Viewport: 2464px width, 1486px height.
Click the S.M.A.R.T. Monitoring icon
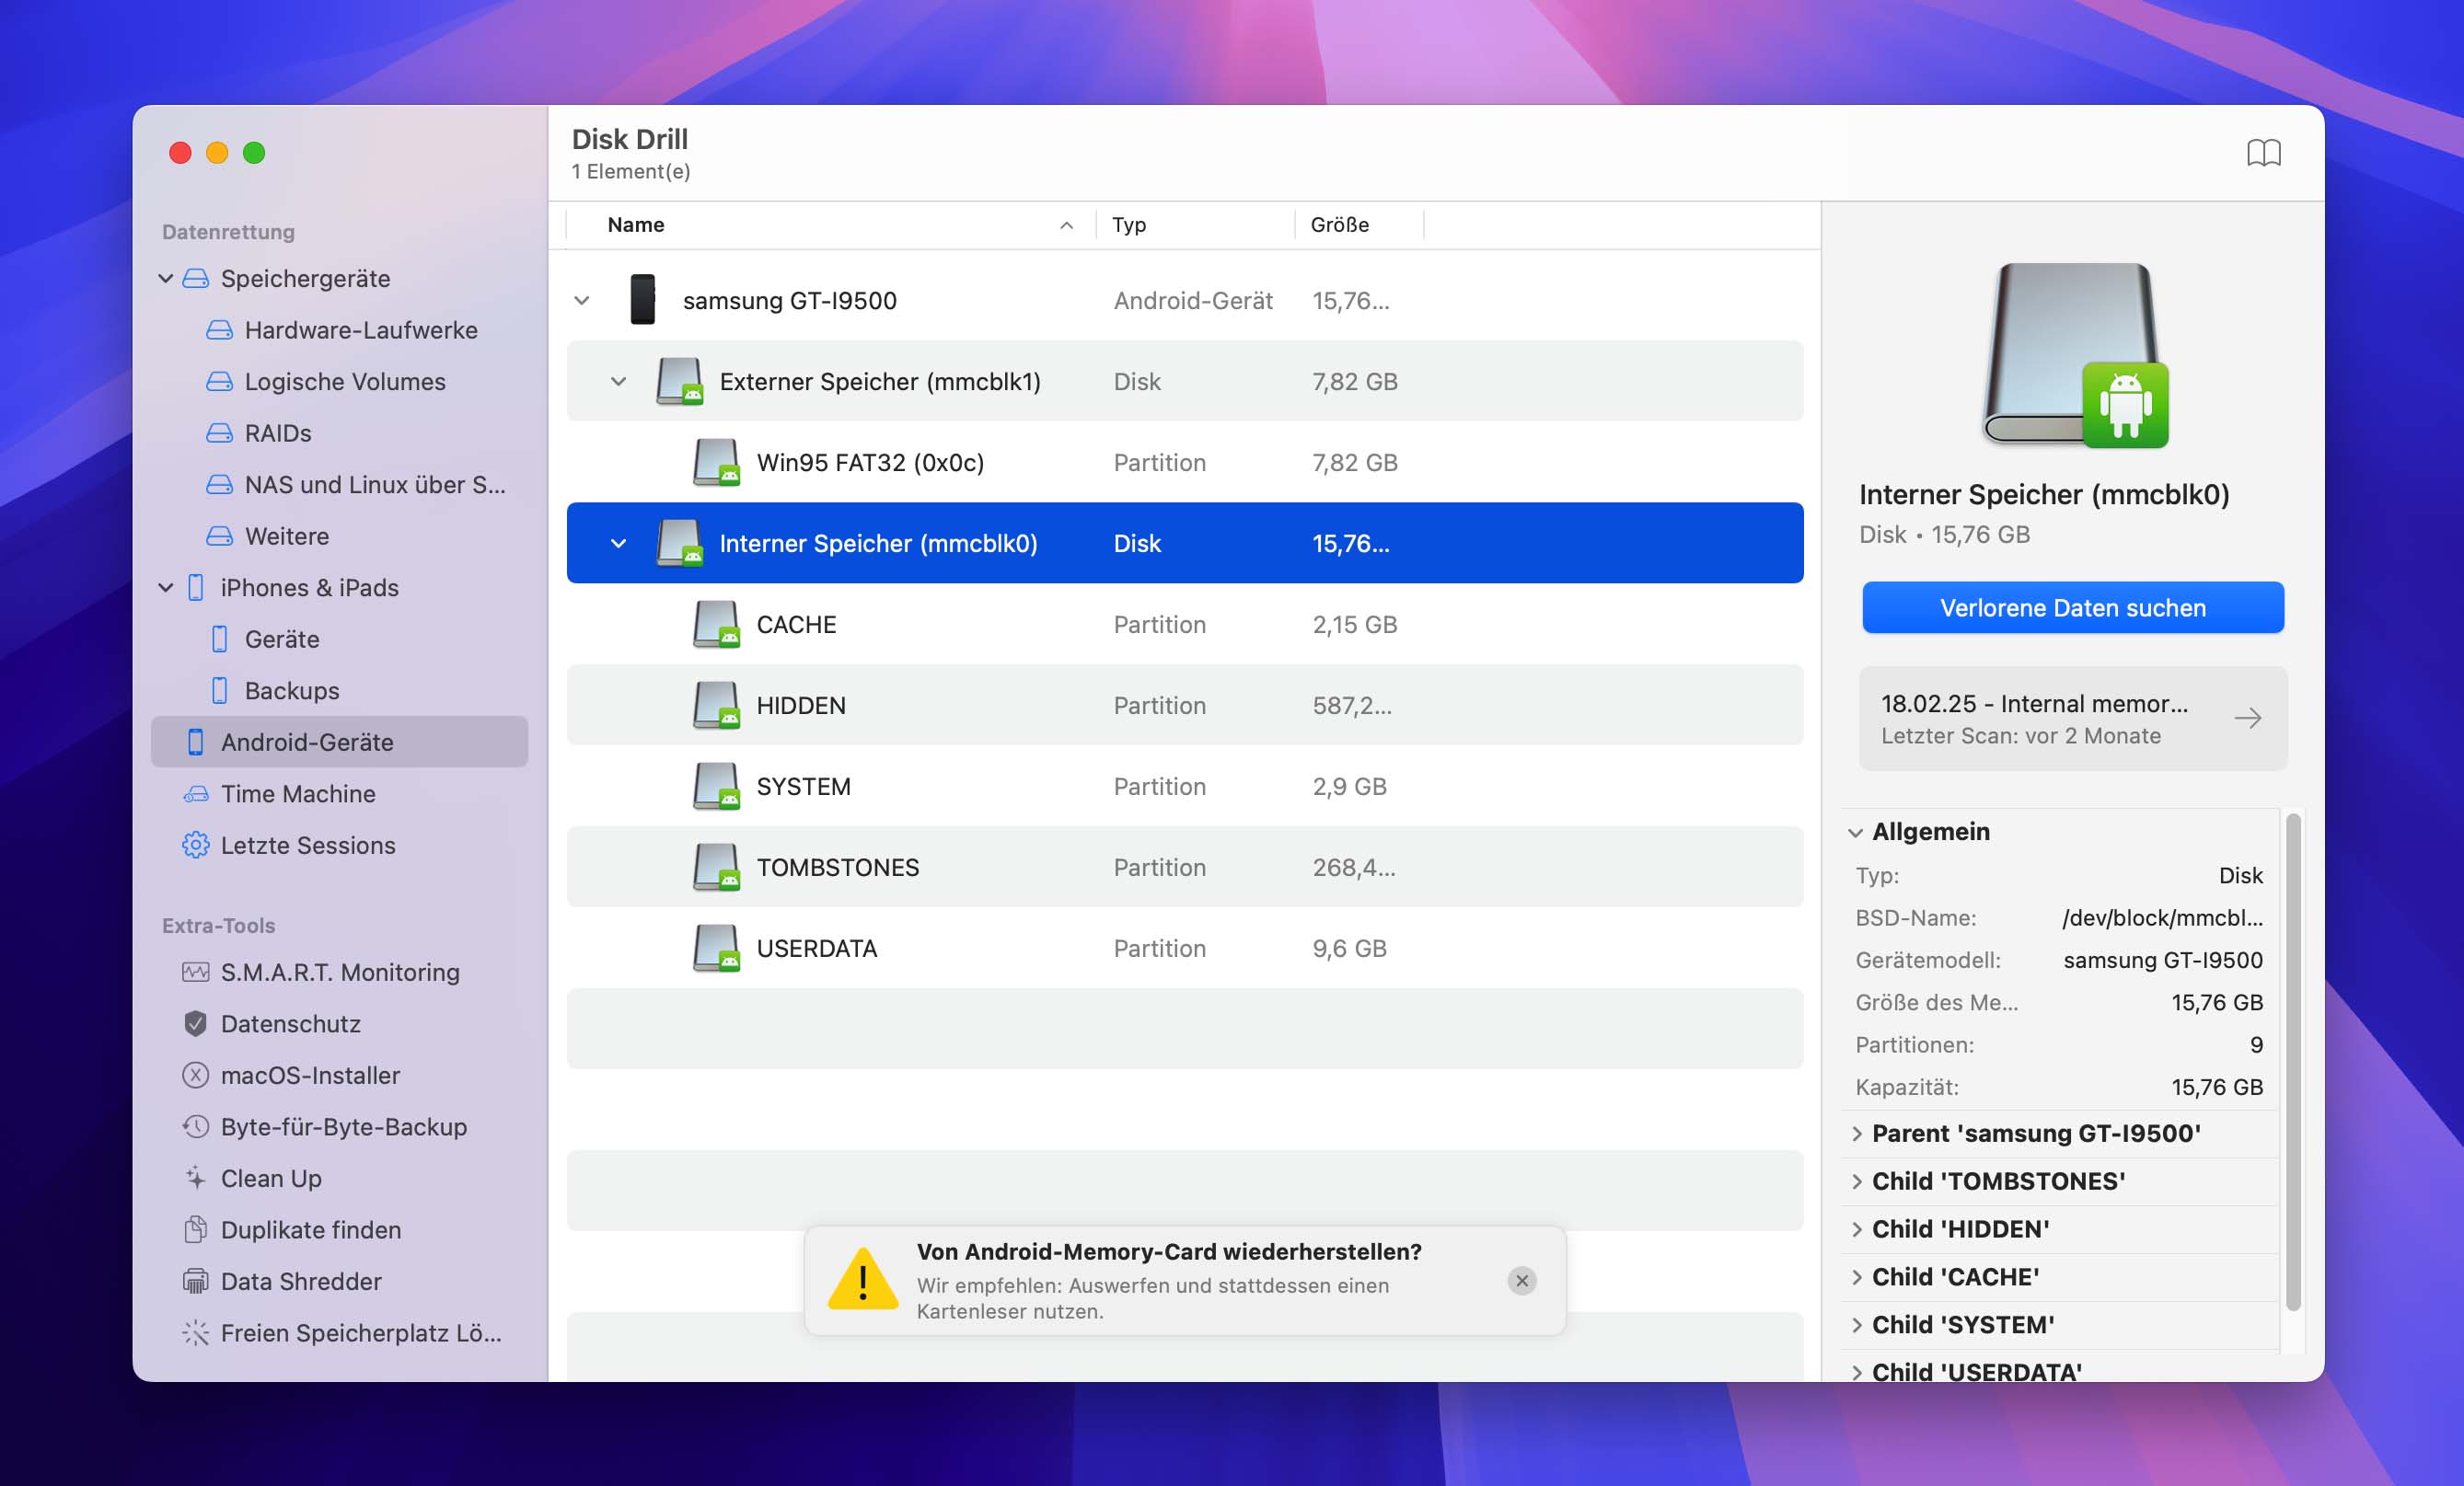tap(195, 972)
